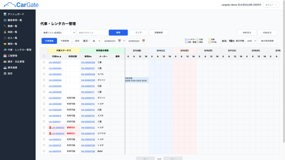Click the dashboard chart icon in sidebar
Viewport: 285px width, 160px height.
pos(5,14)
